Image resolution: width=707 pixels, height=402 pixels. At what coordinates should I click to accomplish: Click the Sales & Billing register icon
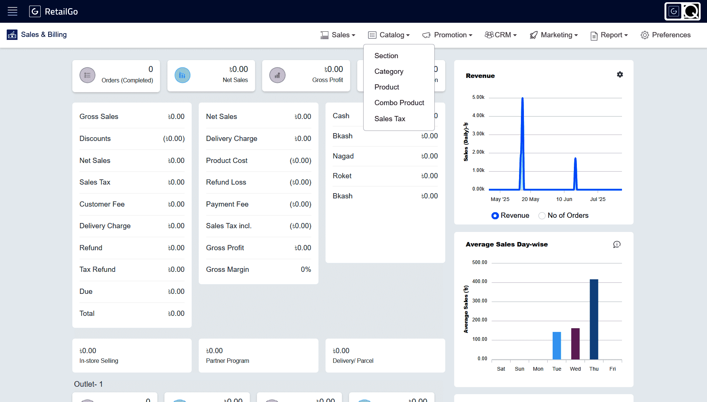(x=12, y=35)
